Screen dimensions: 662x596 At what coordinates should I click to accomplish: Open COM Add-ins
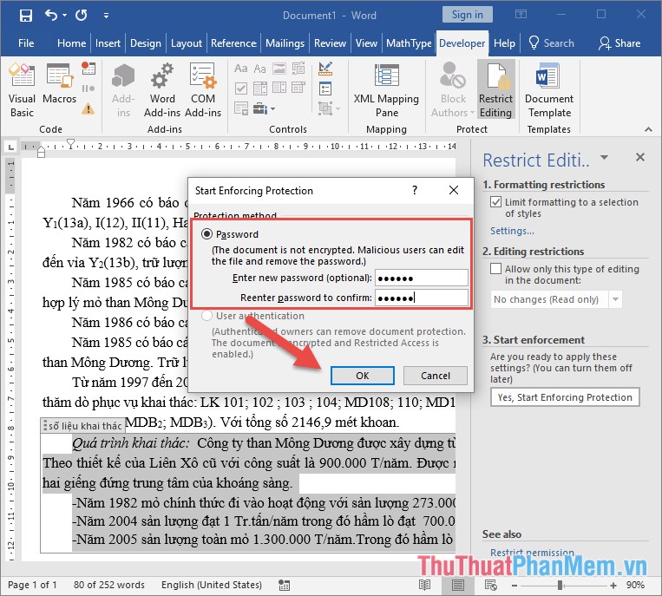(x=203, y=90)
